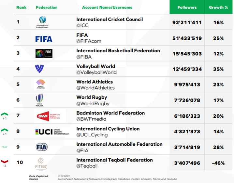Screen dimensions: 234x183
Task: Click the UCI cycling logo
Action: coord(52,132)
